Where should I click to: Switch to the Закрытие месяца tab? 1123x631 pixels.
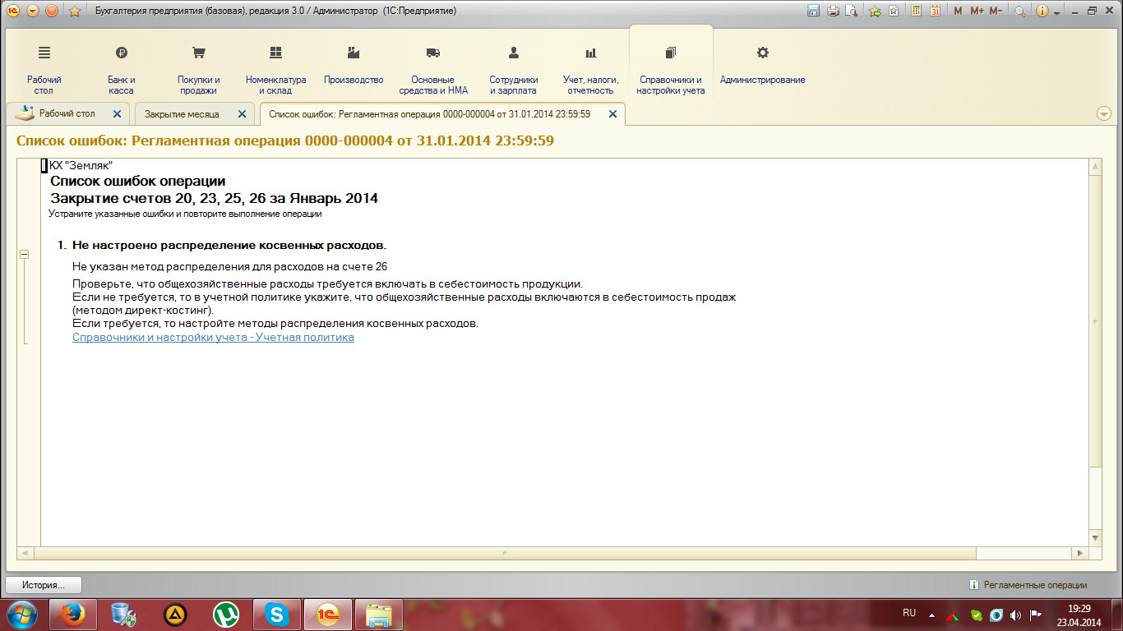point(182,114)
